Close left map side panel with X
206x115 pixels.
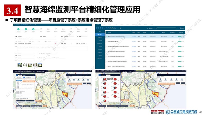coord(34,75)
